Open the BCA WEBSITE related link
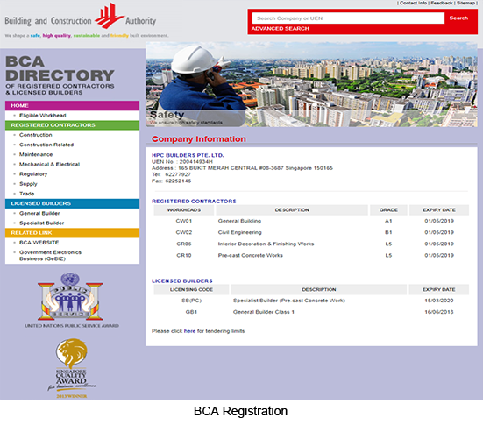The image size is (483, 439). pos(39,243)
